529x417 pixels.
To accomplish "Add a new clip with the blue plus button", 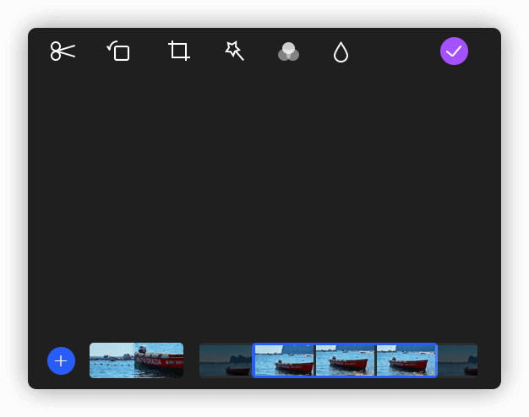I will pyautogui.click(x=61, y=360).
